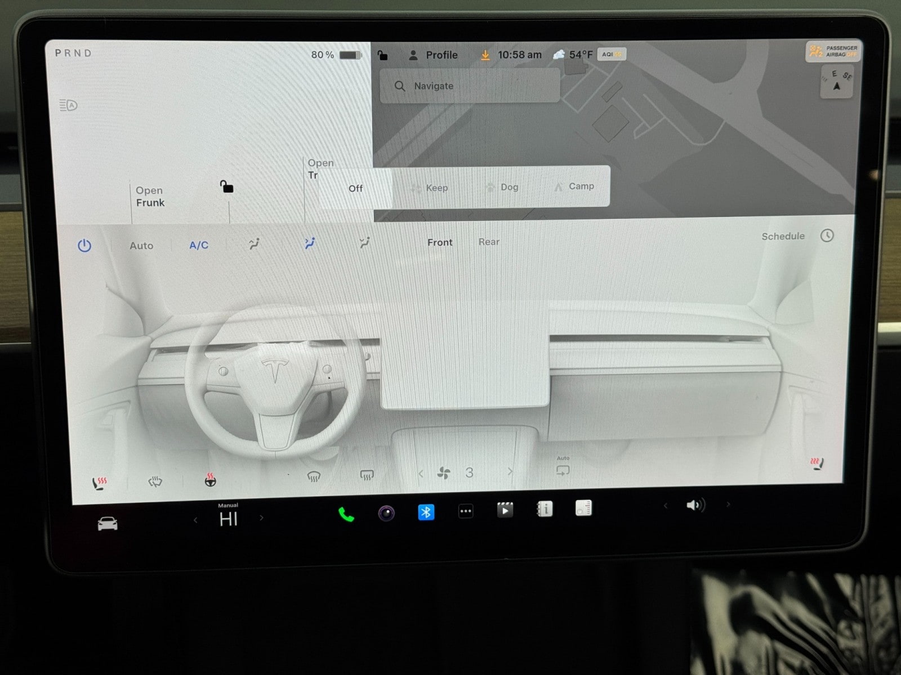Screen dimensions: 901x675
Task: Open the owner's Manual app
Action: [545, 509]
